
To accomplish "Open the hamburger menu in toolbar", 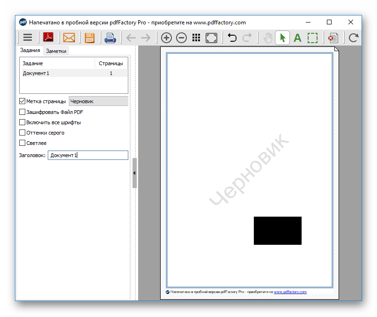I will tap(28, 38).
